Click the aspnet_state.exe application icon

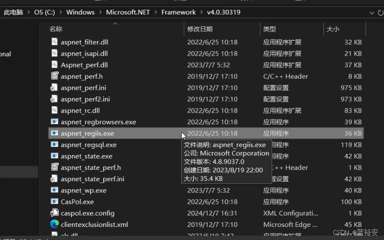tap(54, 156)
